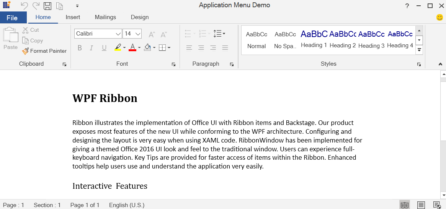Toggle Align Left paragraph alignment
446x209 pixels.
(x=189, y=48)
